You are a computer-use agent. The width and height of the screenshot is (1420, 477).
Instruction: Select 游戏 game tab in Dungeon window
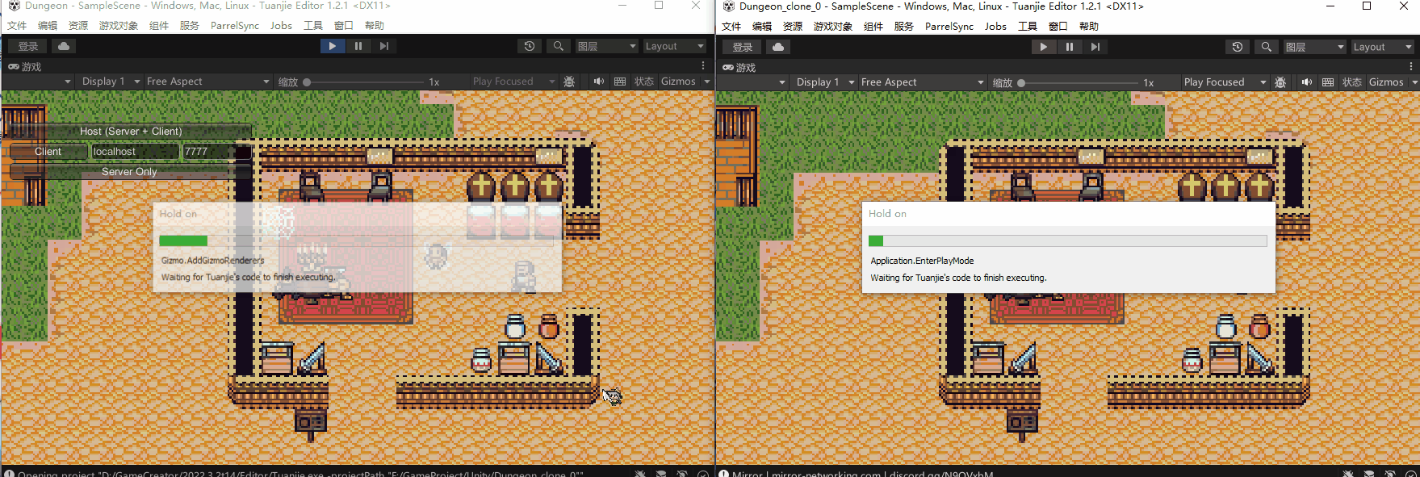25,67
